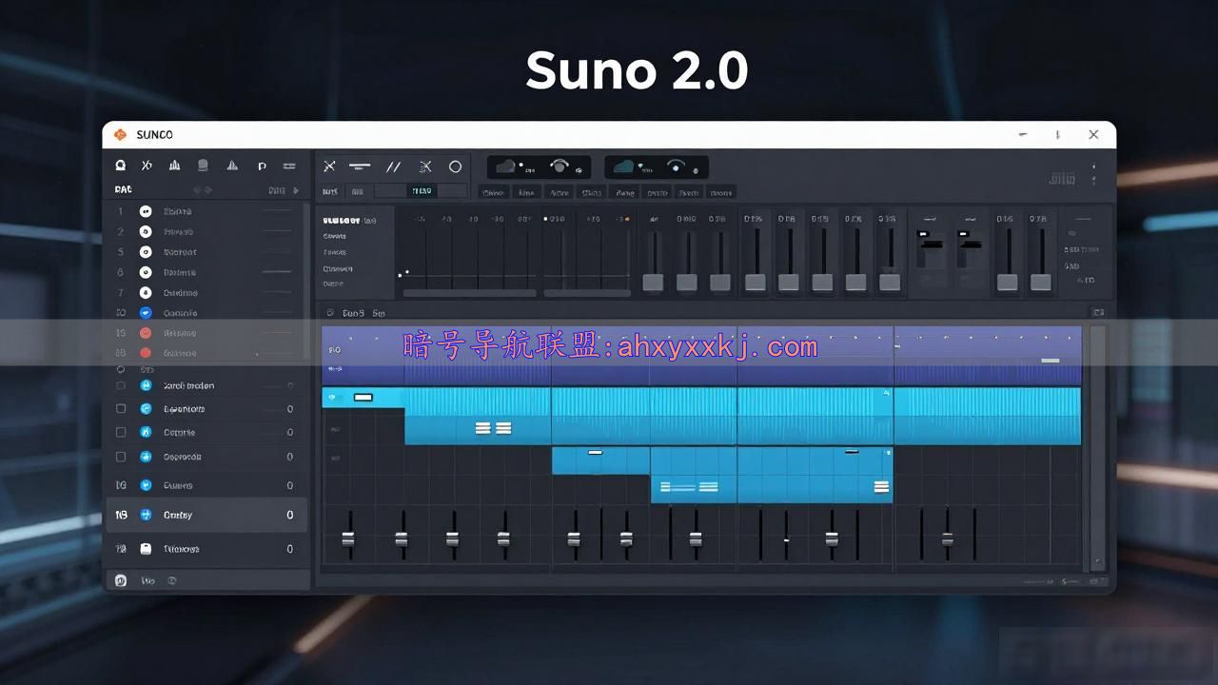Click the small square icon above the vertical scrollbar

[1098, 312]
